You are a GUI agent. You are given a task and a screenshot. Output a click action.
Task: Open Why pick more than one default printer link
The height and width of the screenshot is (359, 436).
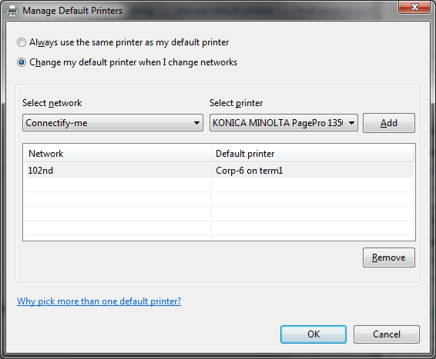[99, 301]
